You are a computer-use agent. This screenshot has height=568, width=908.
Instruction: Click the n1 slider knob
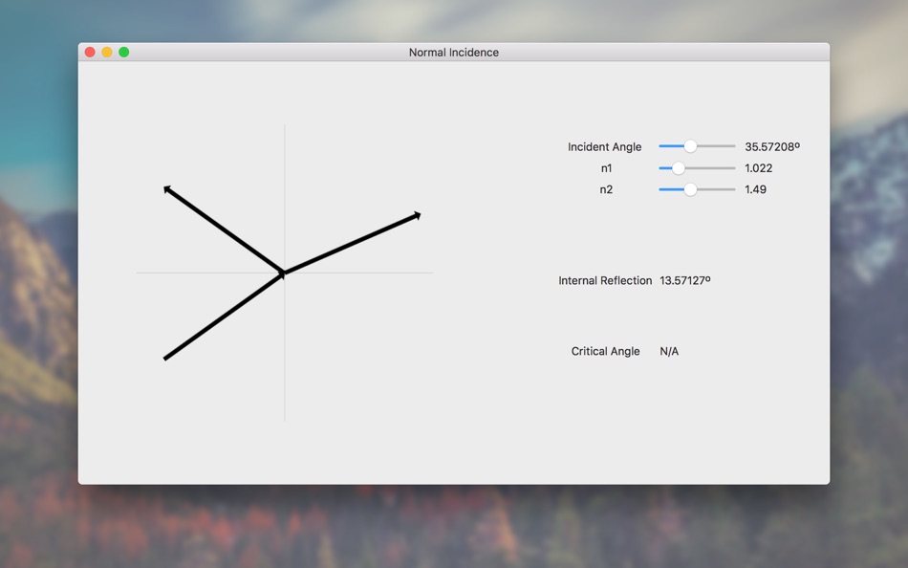point(678,168)
